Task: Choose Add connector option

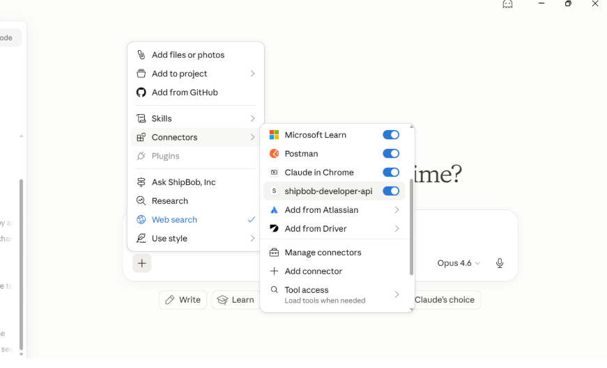Action: coord(335,271)
